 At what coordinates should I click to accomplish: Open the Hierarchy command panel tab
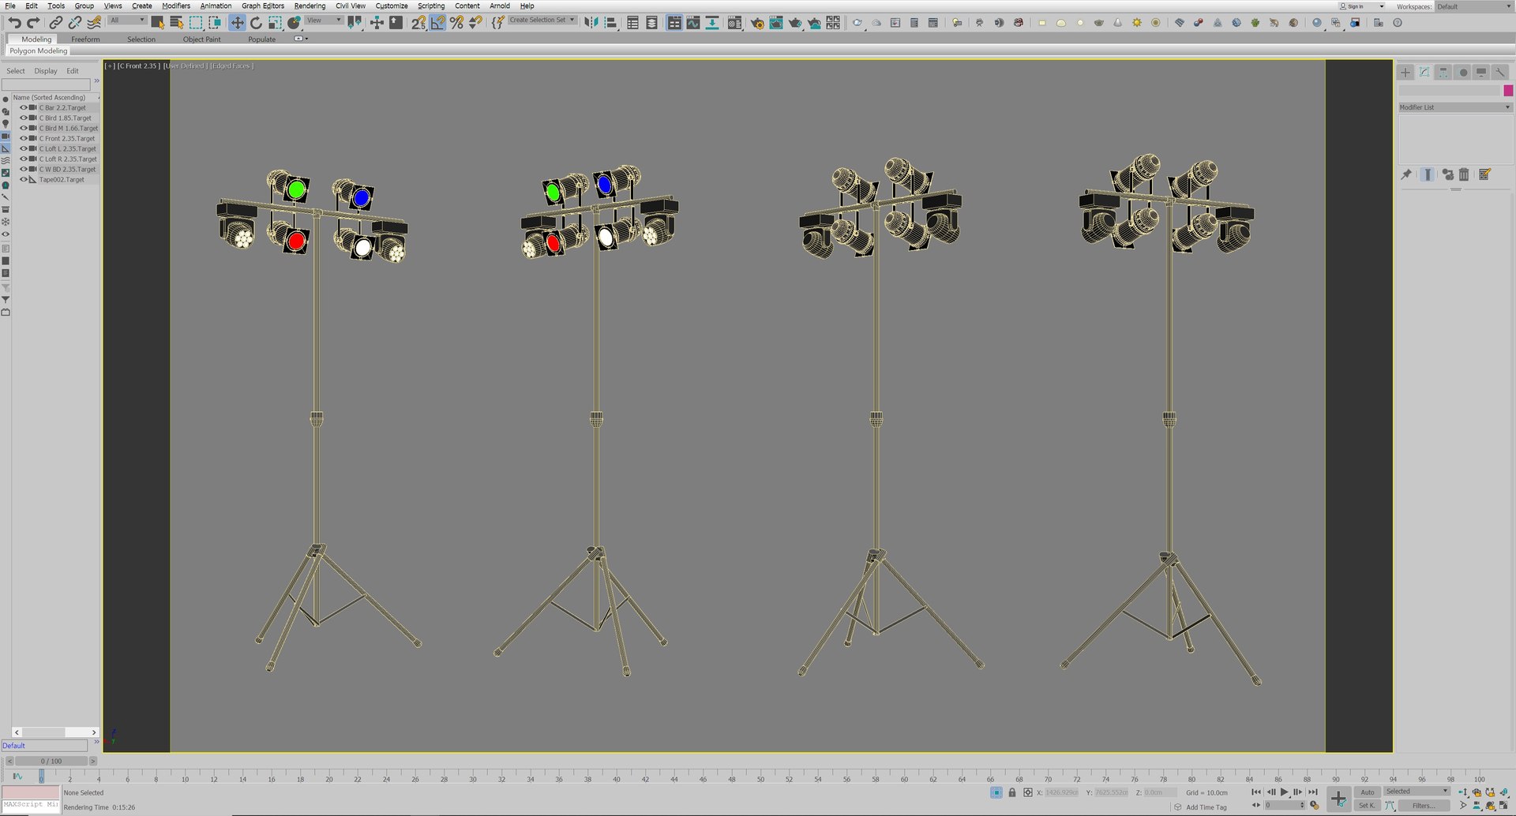coord(1443,72)
